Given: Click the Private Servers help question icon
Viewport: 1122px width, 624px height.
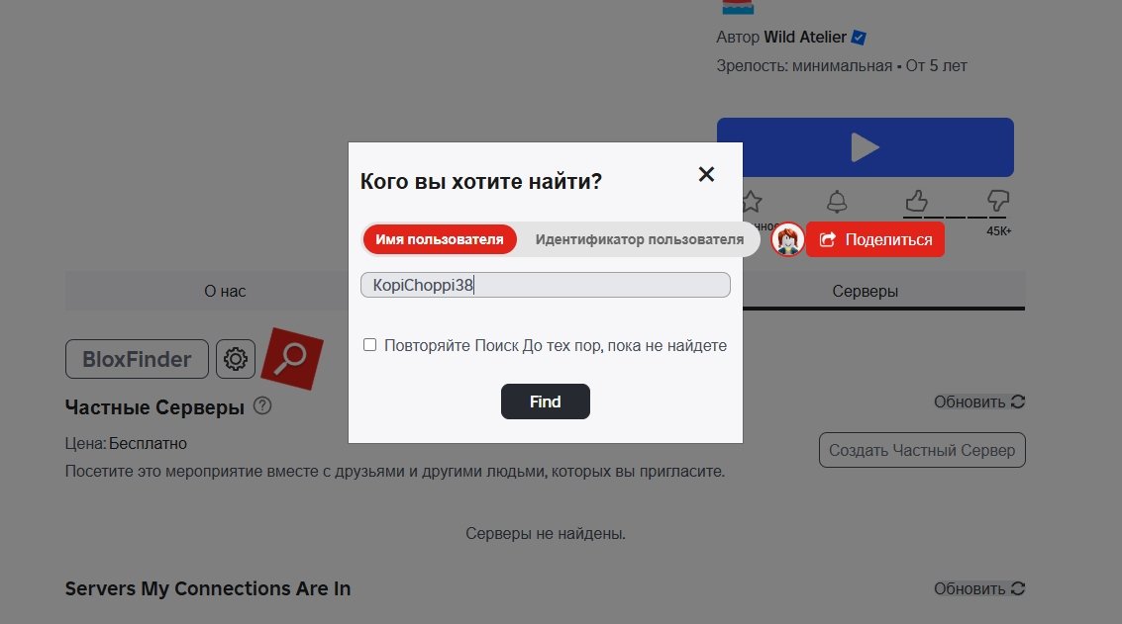Looking at the screenshot, I should (262, 406).
